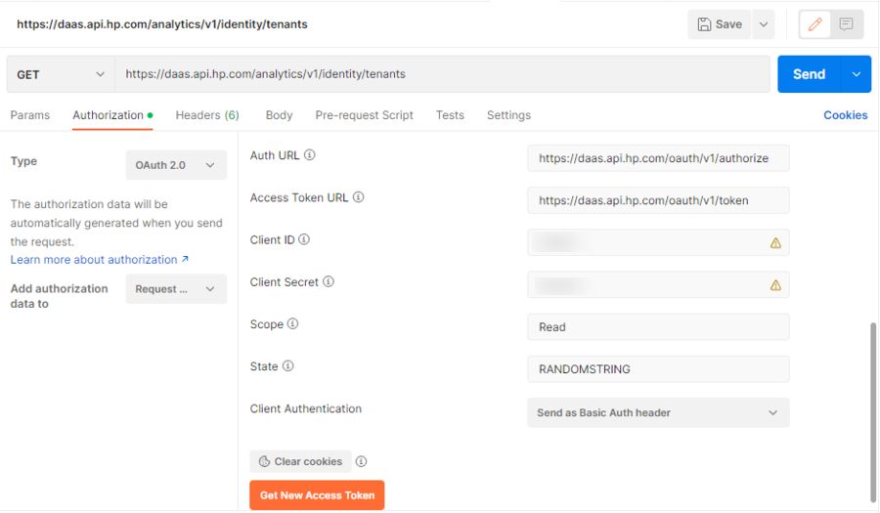The height and width of the screenshot is (513, 880).
Task: Expand the Send button arrow menu
Action: click(857, 74)
